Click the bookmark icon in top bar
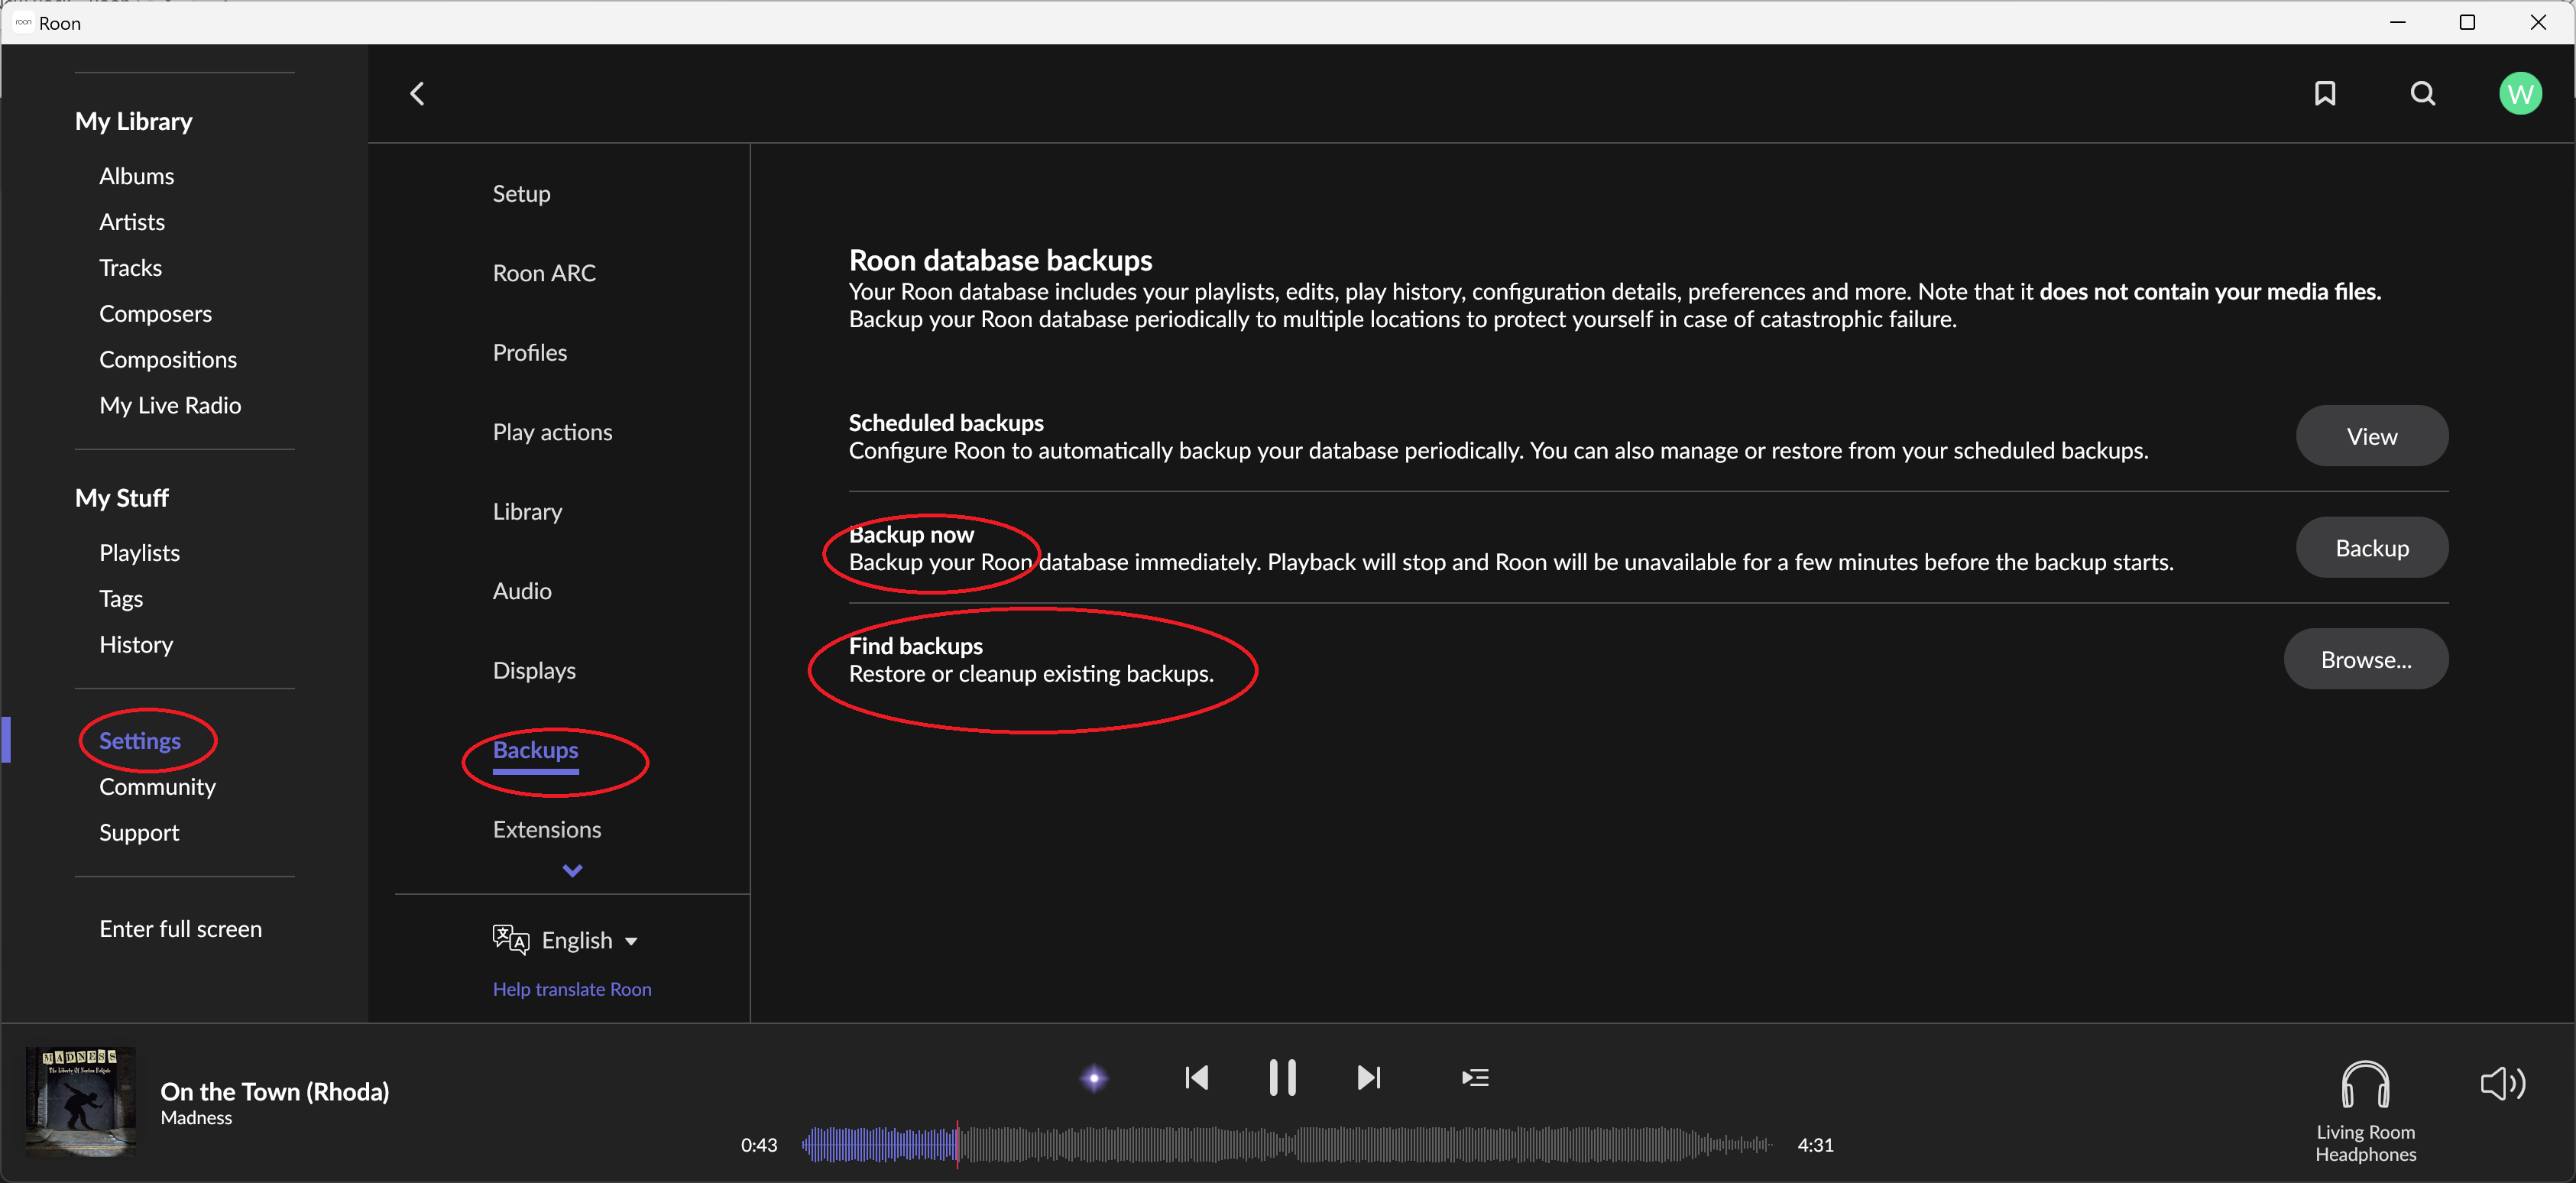 point(2325,93)
